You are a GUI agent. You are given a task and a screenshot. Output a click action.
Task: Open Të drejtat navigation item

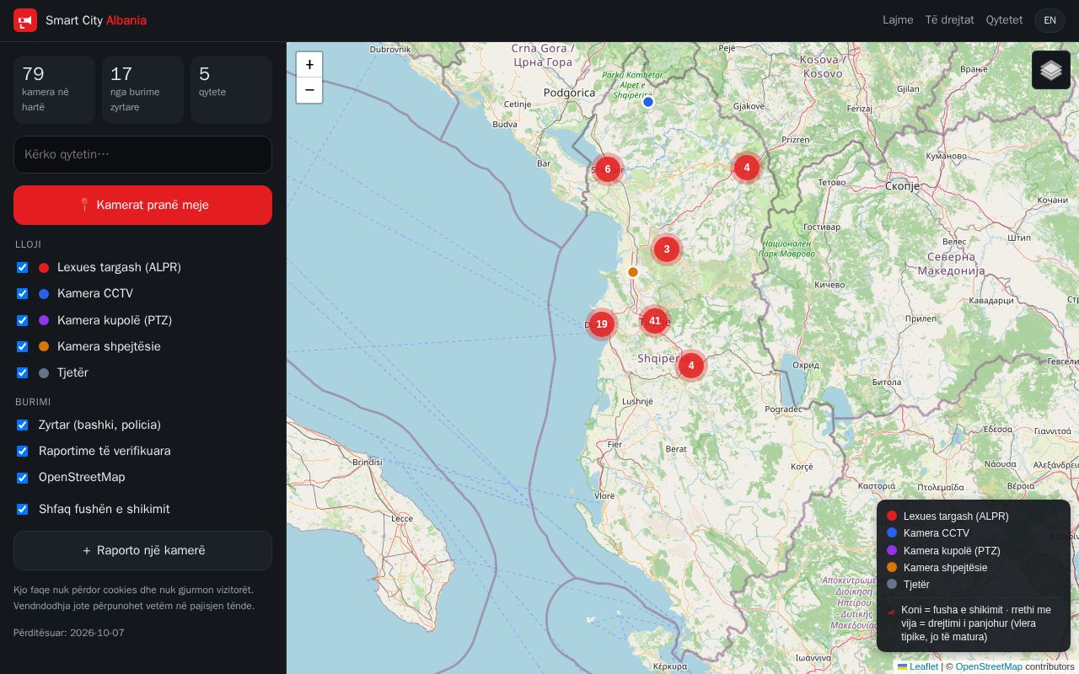[949, 20]
